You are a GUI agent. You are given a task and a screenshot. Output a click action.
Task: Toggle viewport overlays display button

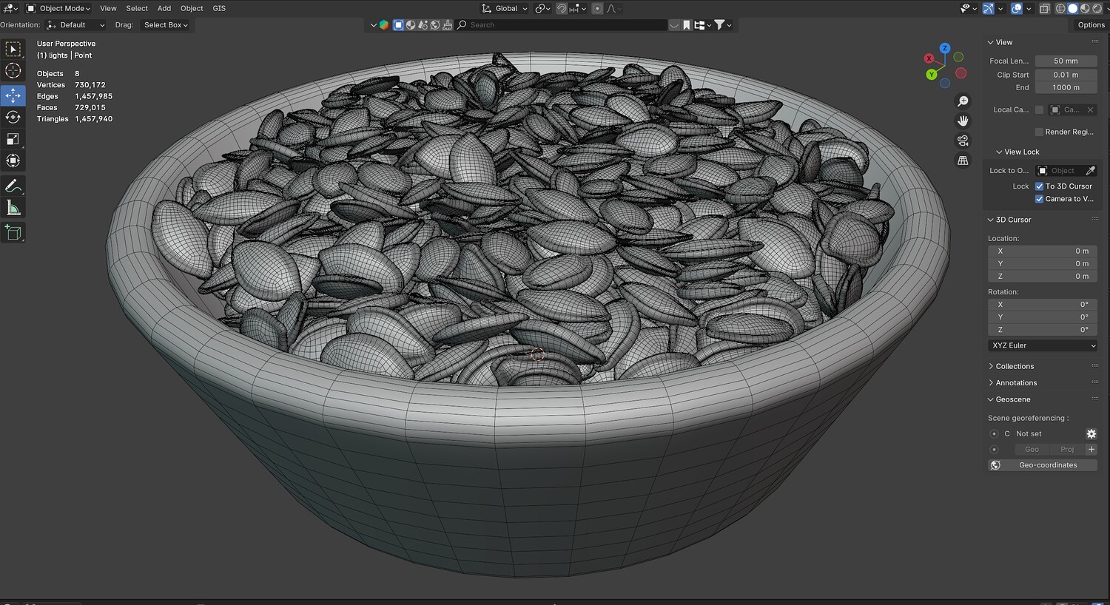click(1017, 8)
